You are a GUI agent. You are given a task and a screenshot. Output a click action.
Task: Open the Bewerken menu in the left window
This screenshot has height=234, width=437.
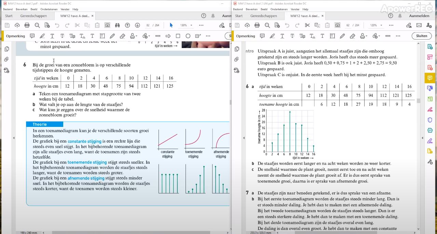(22, 9)
